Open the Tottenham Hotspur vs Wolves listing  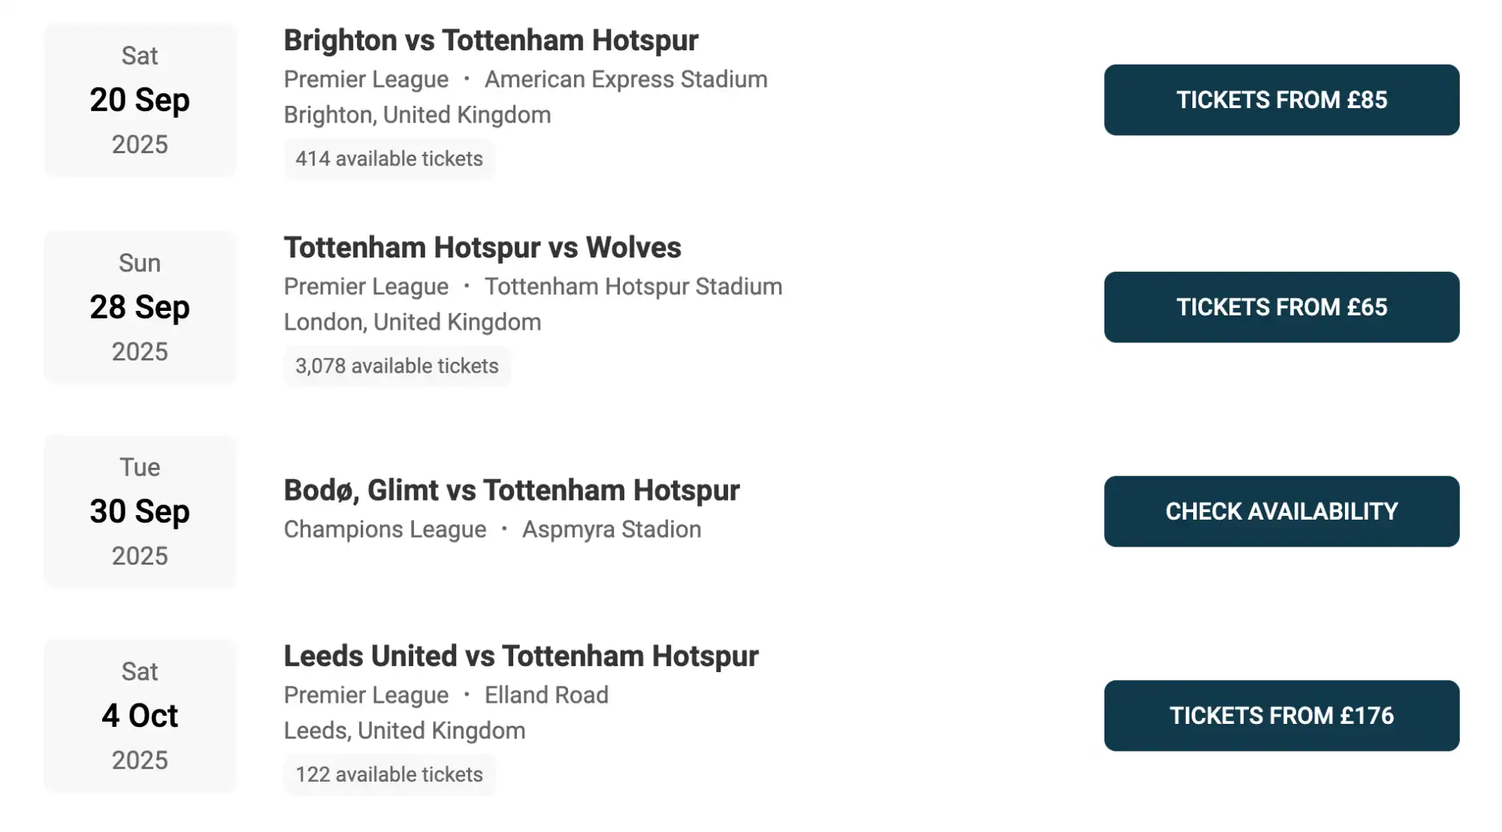pyautogui.click(x=482, y=247)
